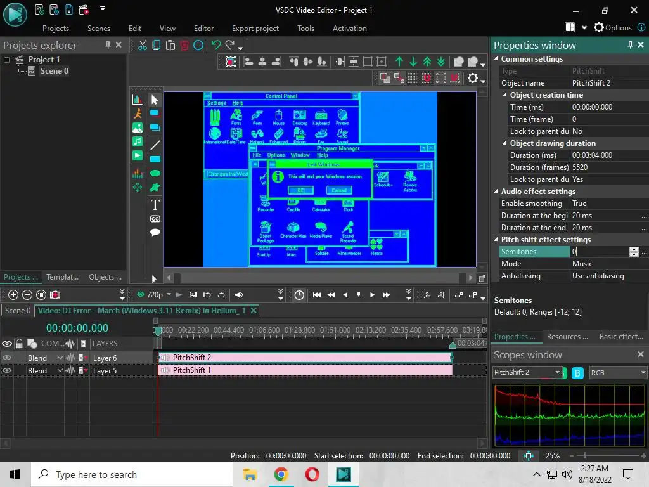The image size is (649, 487).
Task: Open the Export project menu
Action: [x=255, y=28]
